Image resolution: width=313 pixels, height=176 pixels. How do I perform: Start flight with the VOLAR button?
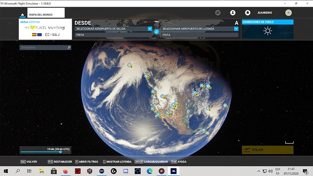(268, 150)
